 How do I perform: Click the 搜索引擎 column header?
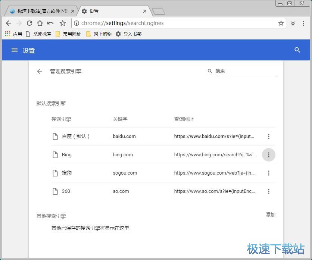(x=61, y=119)
